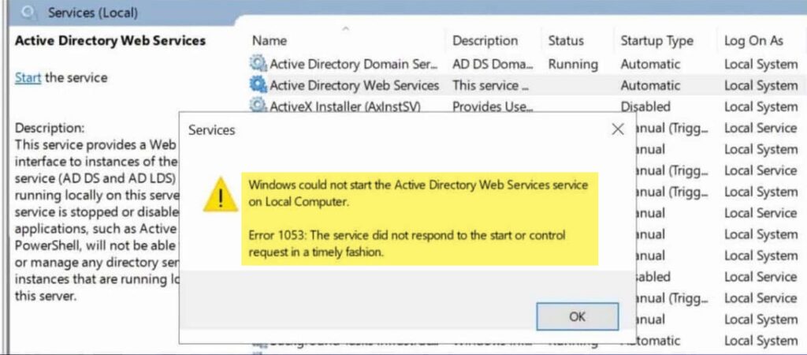Click the gear icon for Active Directory Web Services
Viewport: 807px width, 355px height.
click(x=258, y=85)
